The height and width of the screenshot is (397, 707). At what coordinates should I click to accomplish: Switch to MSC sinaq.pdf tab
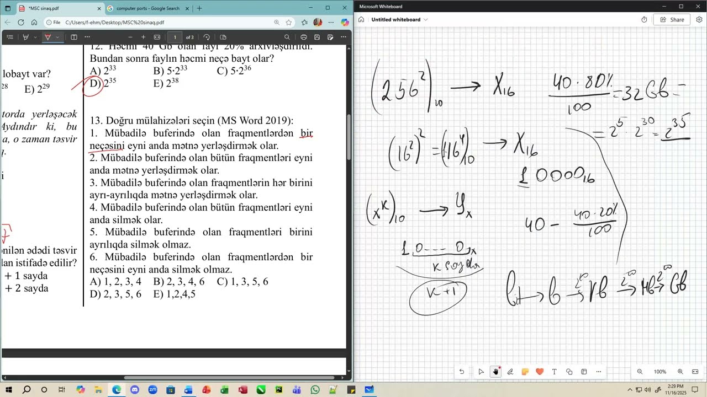pyautogui.click(x=60, y=8)
